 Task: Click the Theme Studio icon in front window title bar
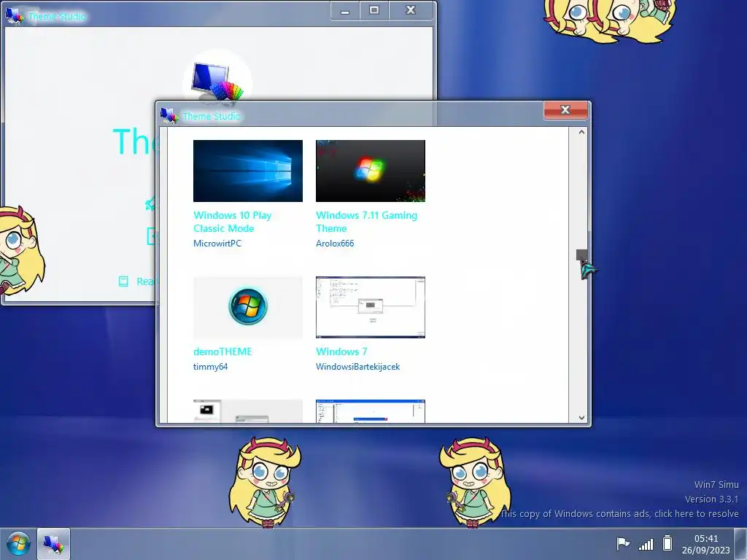pos(169,115)
